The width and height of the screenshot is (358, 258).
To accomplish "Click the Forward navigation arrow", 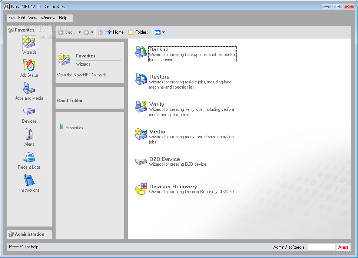I will pos(86,32).
